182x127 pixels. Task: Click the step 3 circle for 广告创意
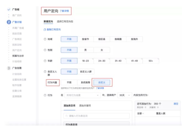point(9,68)
